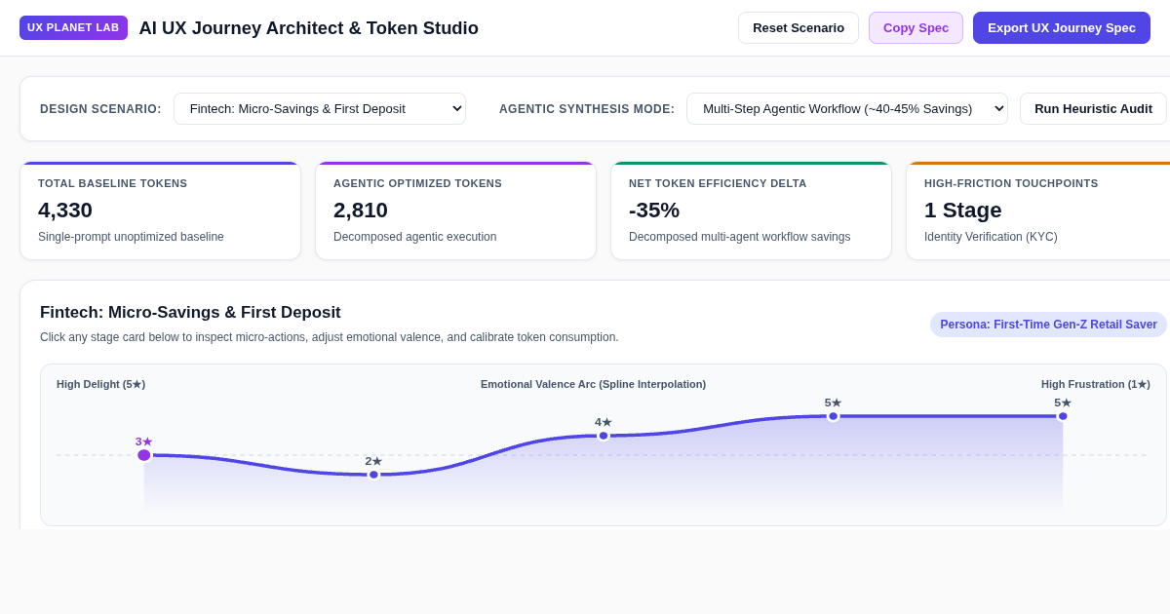The height and width of the screenshot is (614, 1170).
Task: Click the Decomposed agentic execution text
Action: point(414,237)
